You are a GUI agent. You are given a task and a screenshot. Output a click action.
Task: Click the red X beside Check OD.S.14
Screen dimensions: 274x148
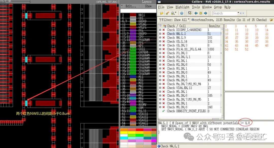(x=164, y=41)
